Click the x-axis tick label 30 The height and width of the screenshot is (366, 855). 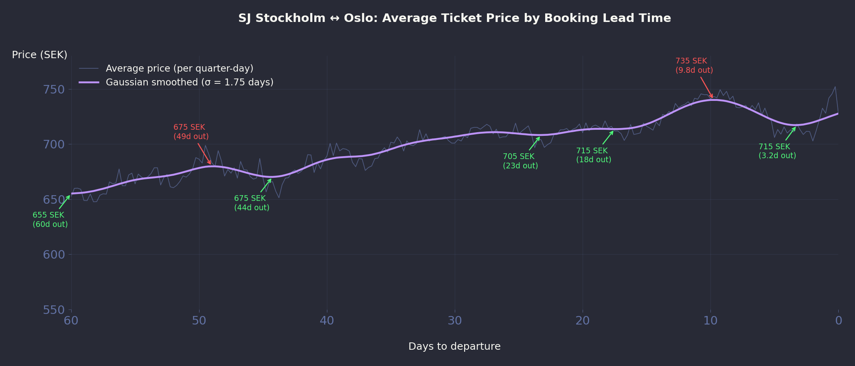[x=455, y=321]
